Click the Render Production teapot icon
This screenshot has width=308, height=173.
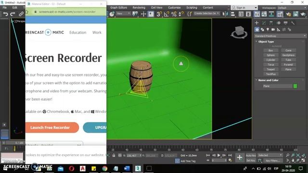[x=303, y=14]
